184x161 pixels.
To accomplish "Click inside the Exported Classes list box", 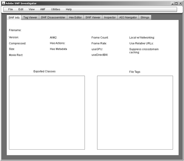I will point(47,113).
